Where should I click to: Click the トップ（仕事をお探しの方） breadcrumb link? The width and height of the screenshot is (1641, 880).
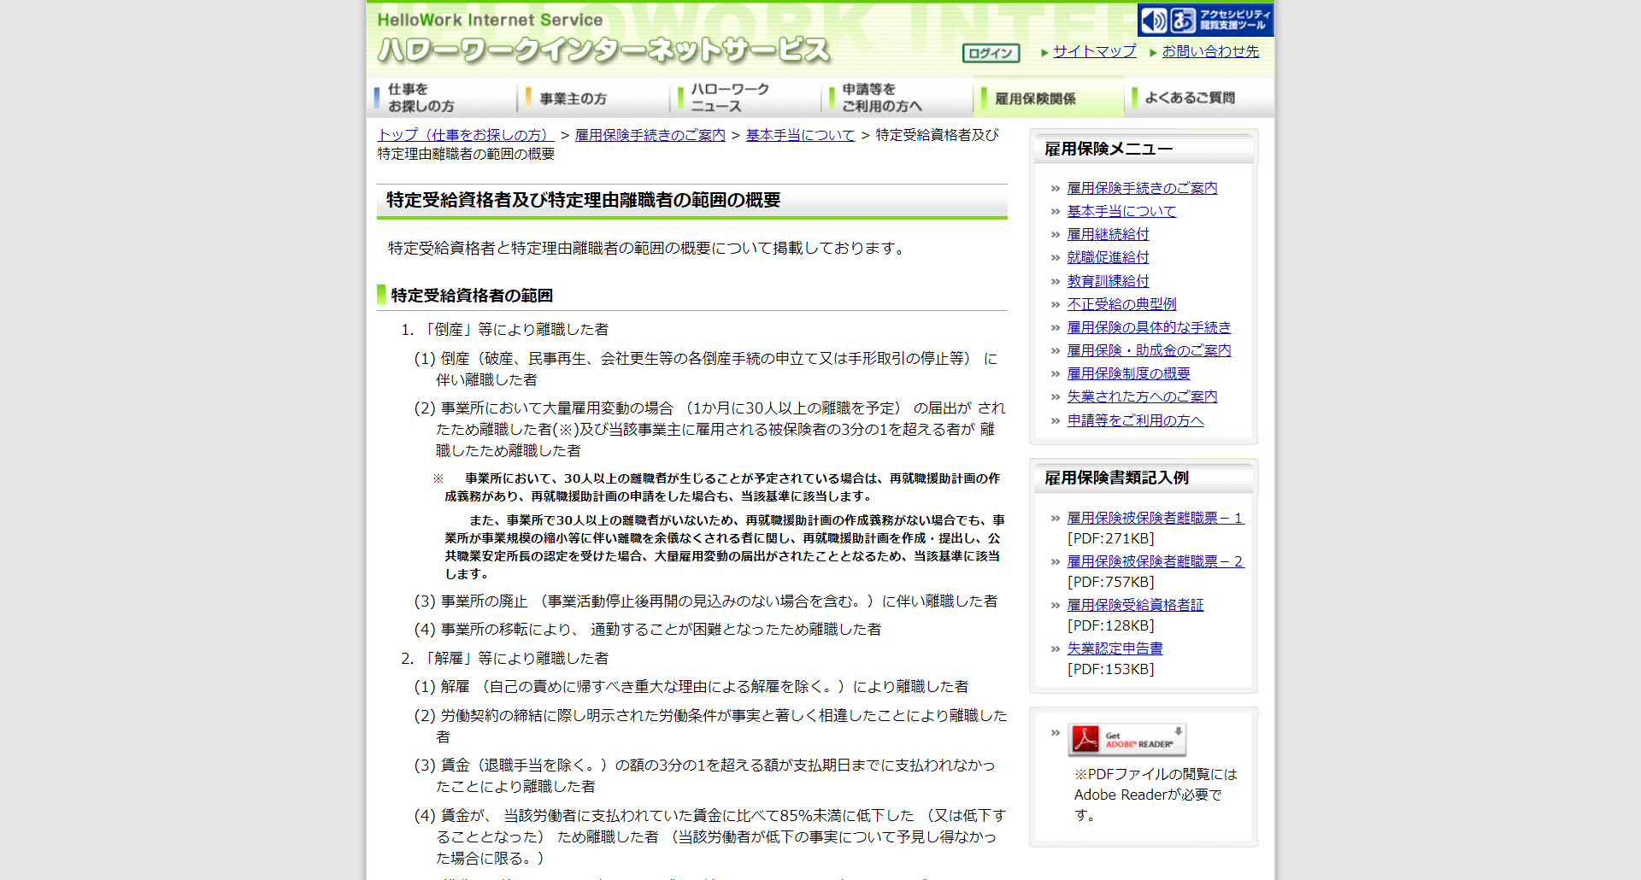pos(466,135)
